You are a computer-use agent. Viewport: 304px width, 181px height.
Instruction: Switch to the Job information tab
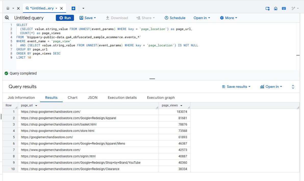[x=21, y=98]
